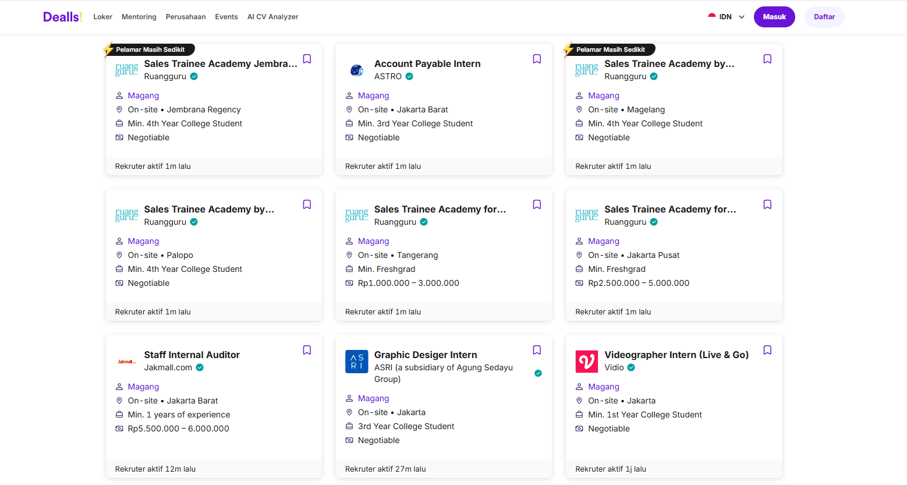Click the verified badge next to Vidio
This screenshot has width=907, height=485.
coord(631,367)
